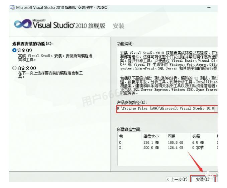Click the WeChat chat bubble icon
Screen dimensions: 227x188
click(211, 176)
